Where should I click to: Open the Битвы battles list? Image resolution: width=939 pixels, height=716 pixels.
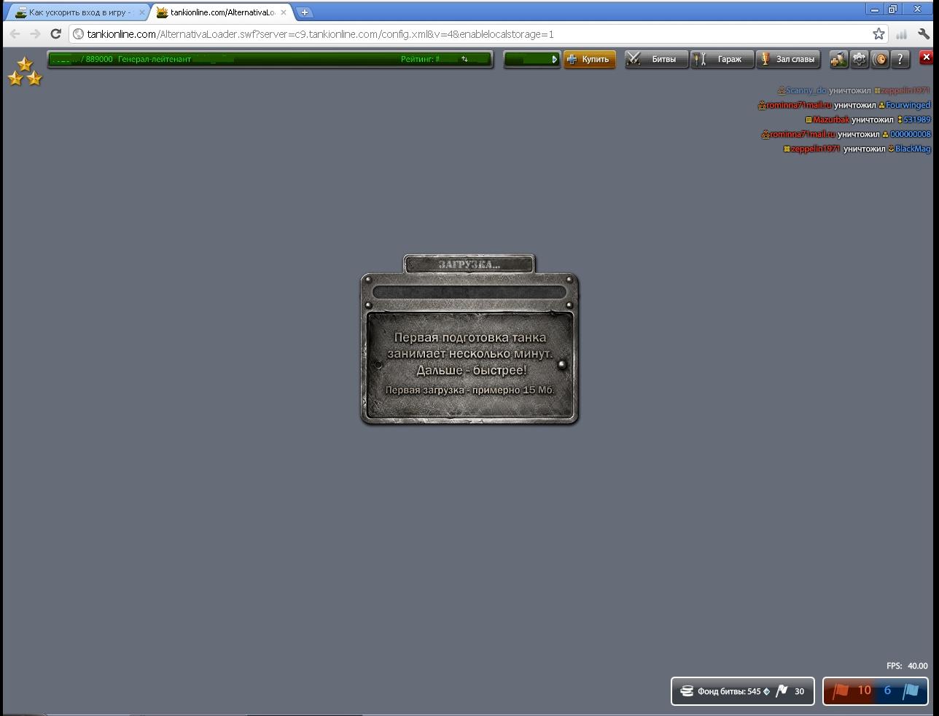pyautogui.click(x=656, y=60)
